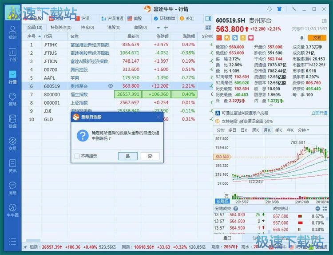The height and width of the screenshot is (255, 333).
Task: Open the 个股 sidebar section
Action: click(x=12, y=55)
